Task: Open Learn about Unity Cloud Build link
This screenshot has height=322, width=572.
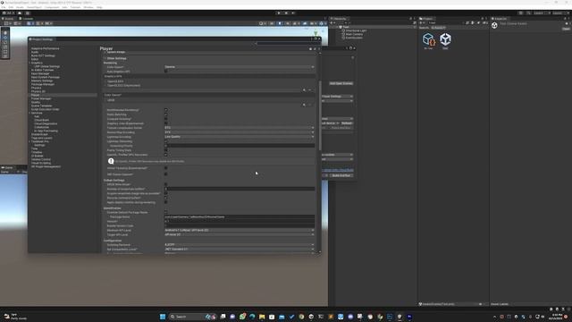Action: [x=338, y=170]
